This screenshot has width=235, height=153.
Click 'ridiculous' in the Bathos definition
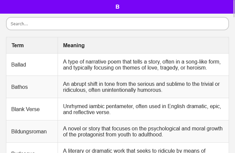(x=75, y=90)
